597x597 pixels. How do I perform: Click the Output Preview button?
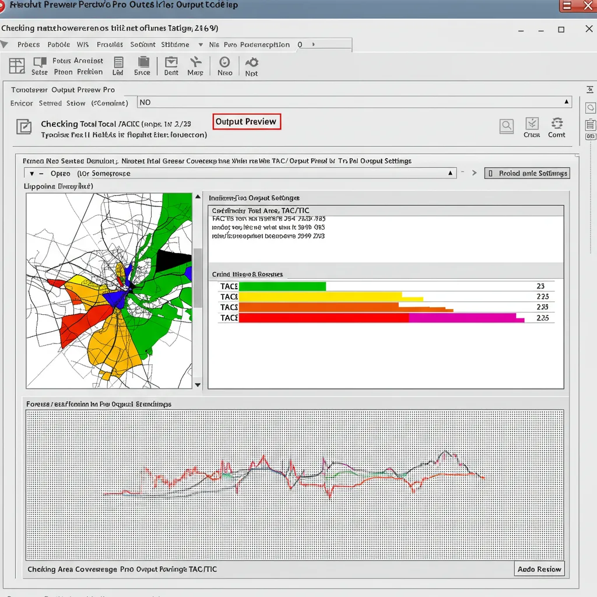click(x=247, y=121)
